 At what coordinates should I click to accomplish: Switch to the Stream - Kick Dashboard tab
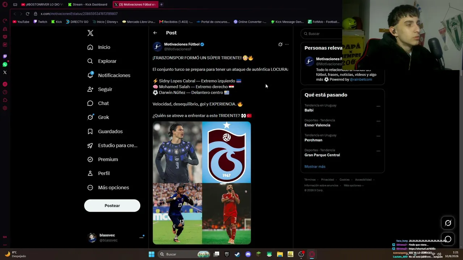[x=88, y=5]
